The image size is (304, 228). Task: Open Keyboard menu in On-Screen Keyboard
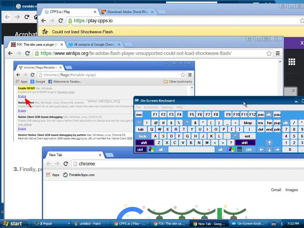(x=151, y=107)
